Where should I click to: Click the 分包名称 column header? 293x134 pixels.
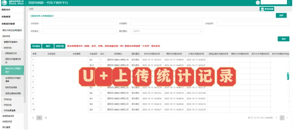(93, 54)
